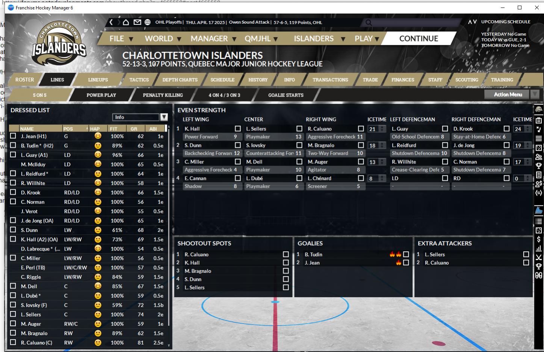Toggle the Upcoming Schedule up/down arrows
Image resolution: width=544 pixels, height=352 pixels.
tap(472, 22)
